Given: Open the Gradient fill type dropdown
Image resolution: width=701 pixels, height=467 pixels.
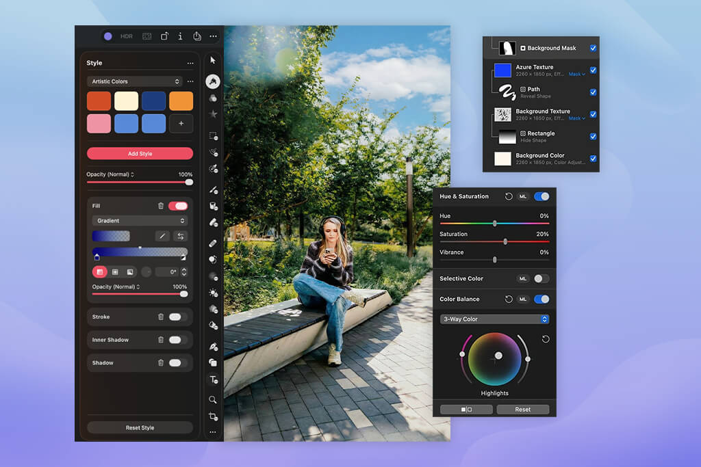Looking at the screenshot, I should pos(140,221).
